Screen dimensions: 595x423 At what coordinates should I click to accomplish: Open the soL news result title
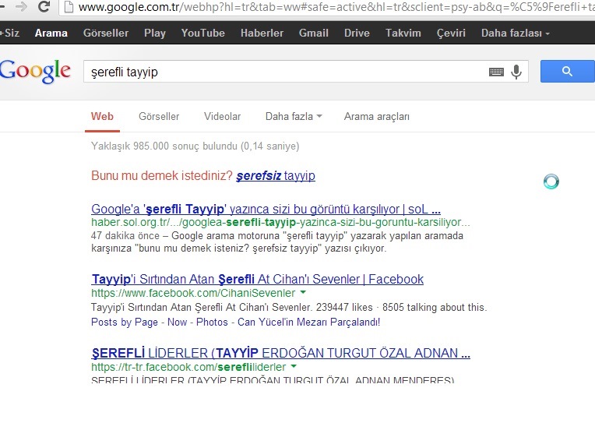tap(266, 209)
